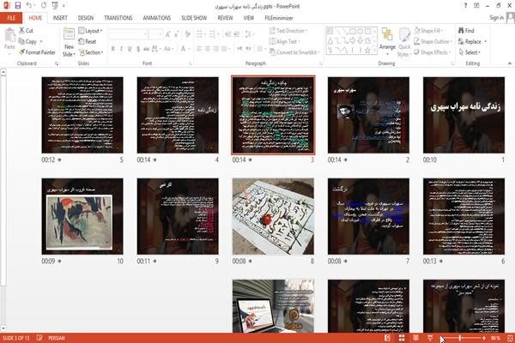Switch to the TRANSITIONS tab

coord(118,18)
